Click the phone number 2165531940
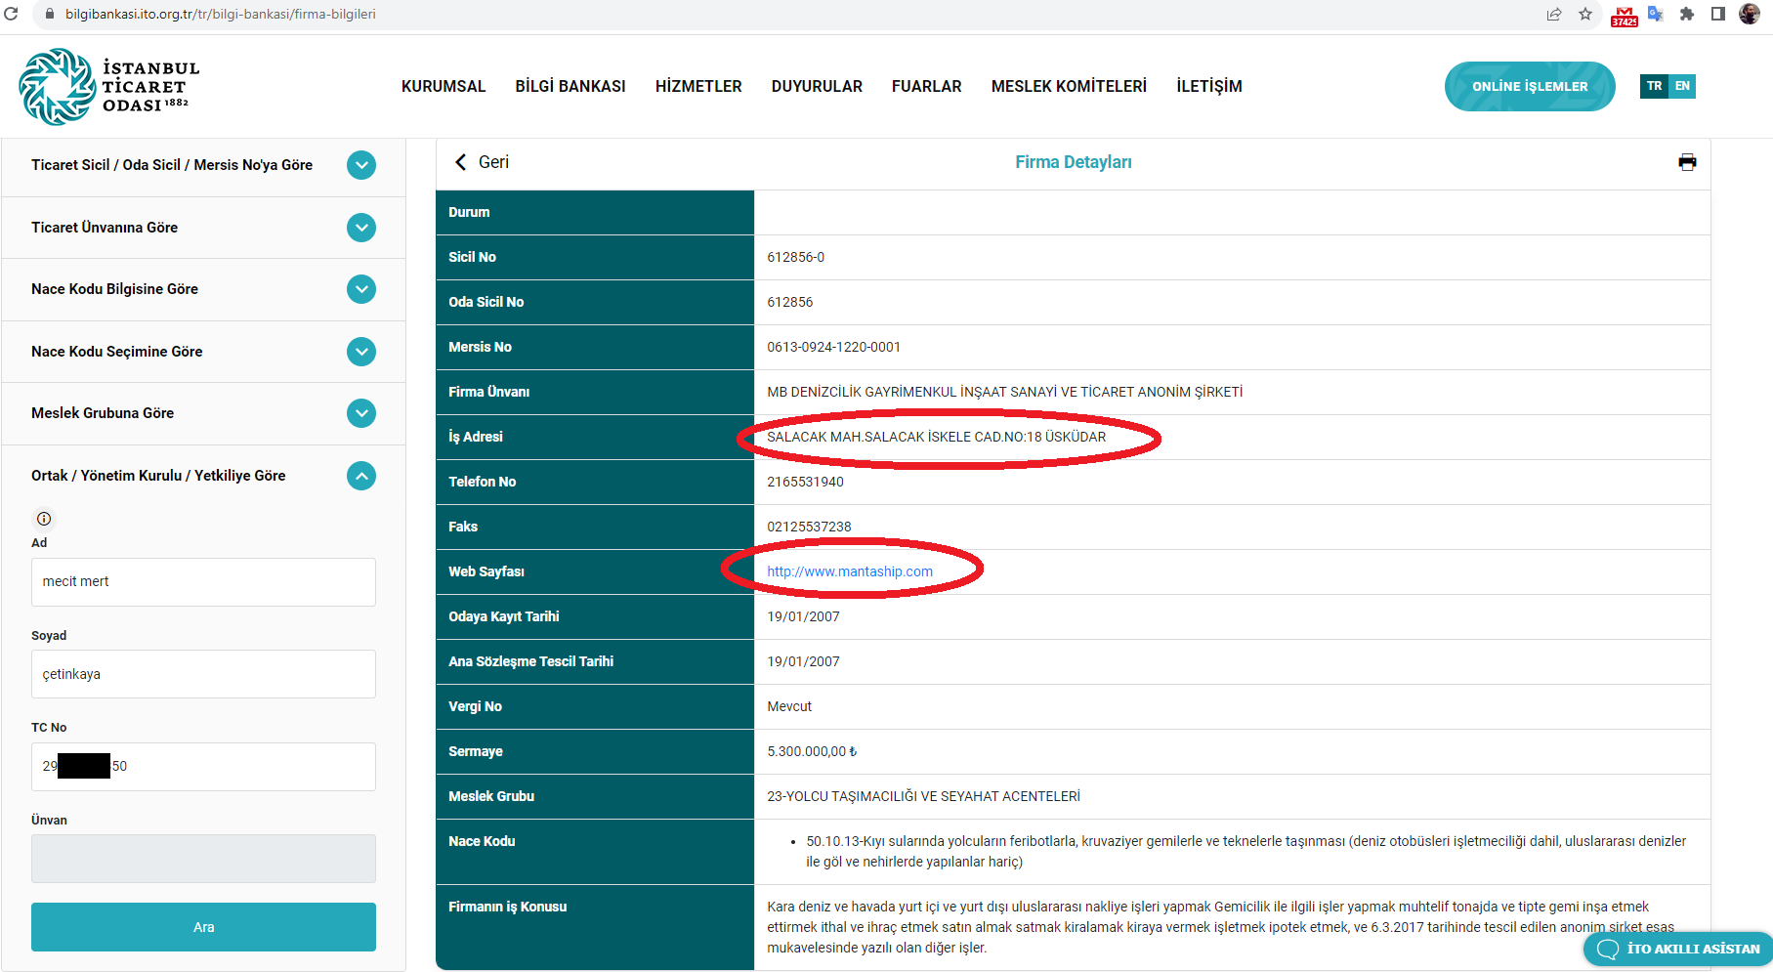 click(x=806, y=482)
